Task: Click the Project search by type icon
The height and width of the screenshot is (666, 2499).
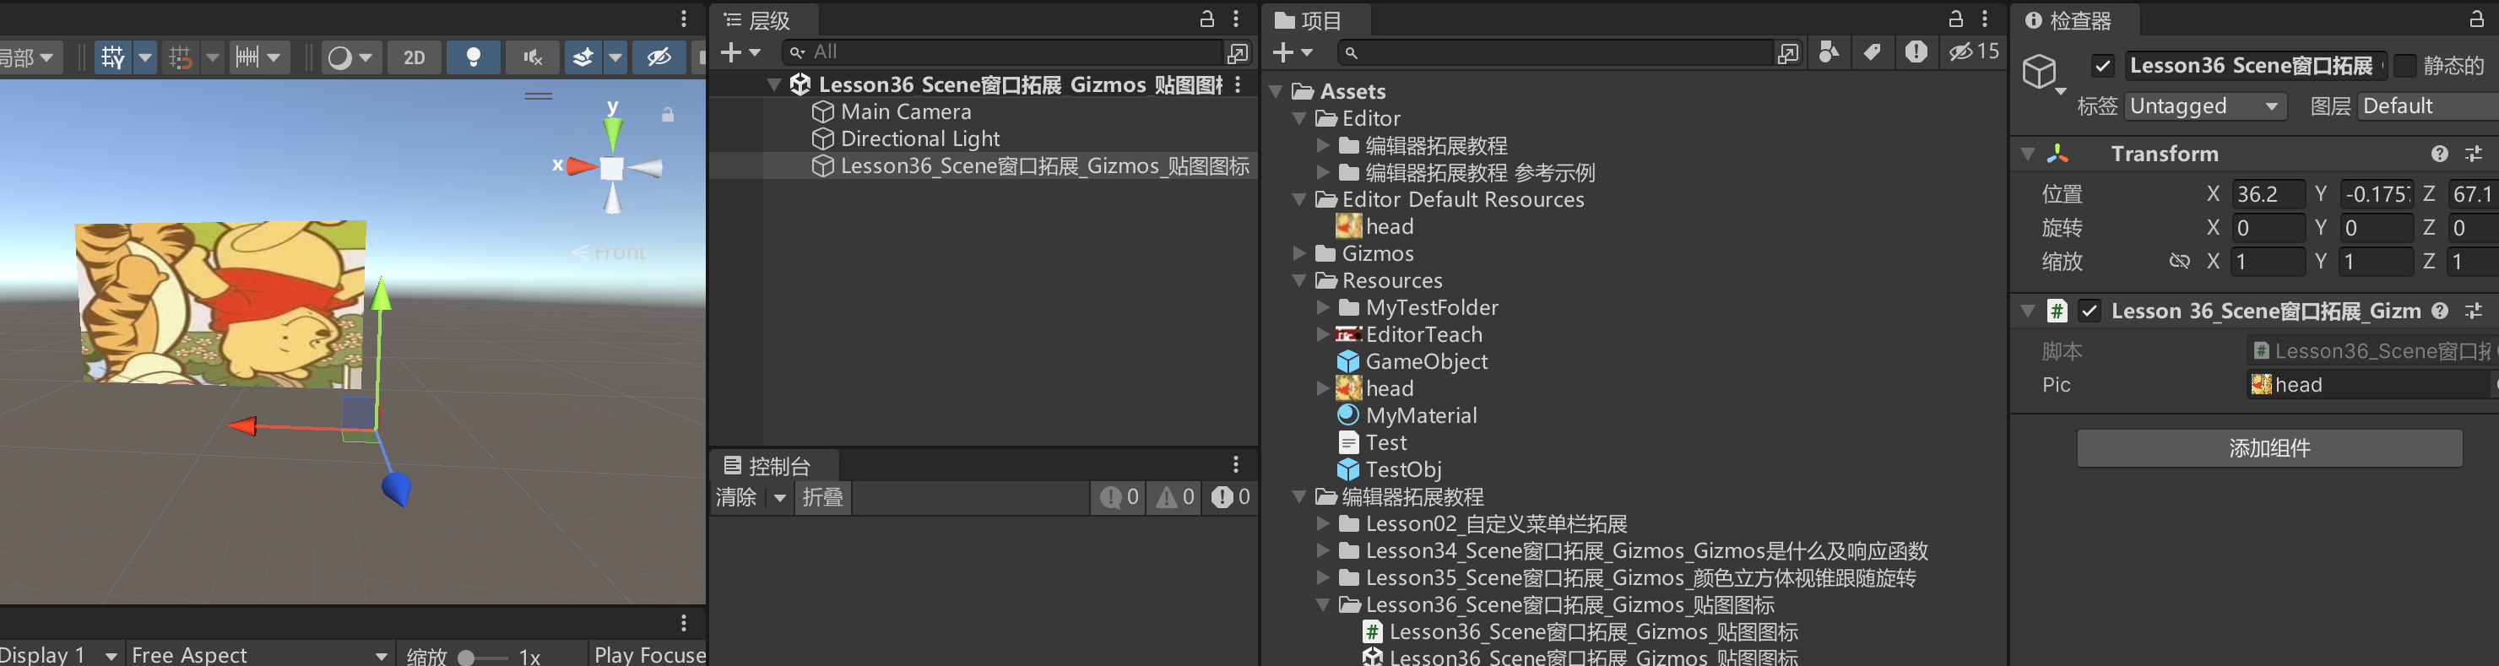Action: (x=1829, y=52)
